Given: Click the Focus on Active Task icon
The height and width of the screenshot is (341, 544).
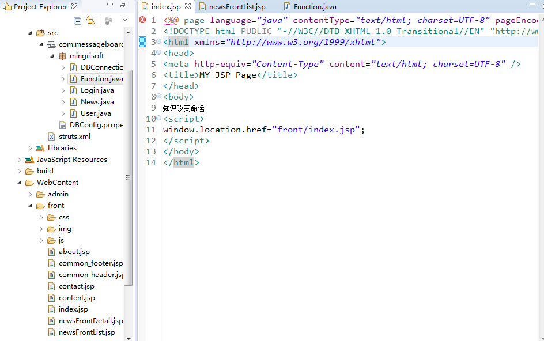Looking at the screenshot, I should tap(108, 21).
